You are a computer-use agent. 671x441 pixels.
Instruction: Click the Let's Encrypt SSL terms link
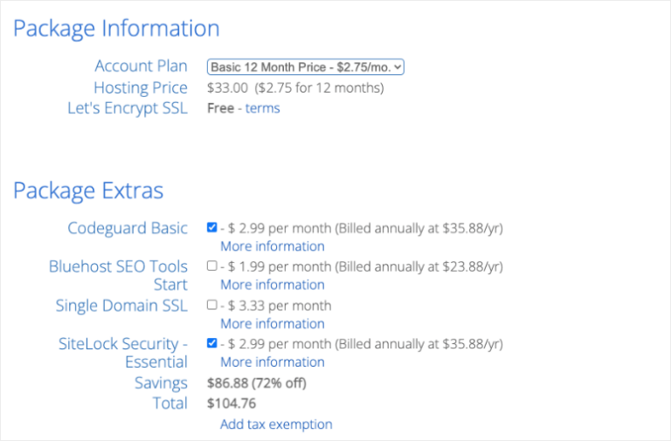tap(262, 108)
